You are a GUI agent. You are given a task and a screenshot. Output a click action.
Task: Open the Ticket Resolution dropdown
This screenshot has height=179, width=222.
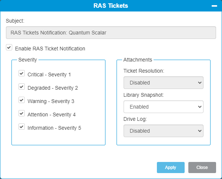[164, 83]
